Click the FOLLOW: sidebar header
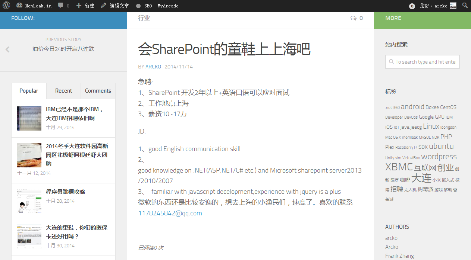471x260 pixels. click(x=23, y=18)
